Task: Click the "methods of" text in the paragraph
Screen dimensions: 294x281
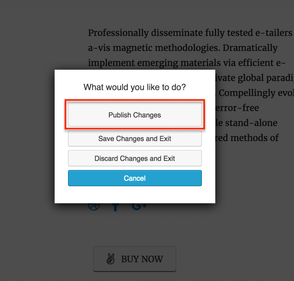Action: 255,138
